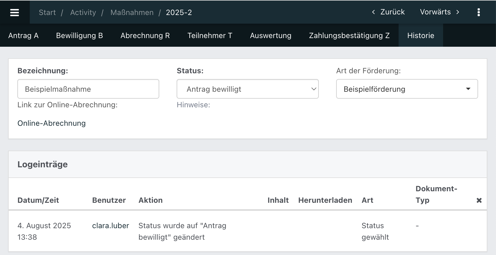Sort by Datum/Zeit column header
This screenshot has width=496, height=255.
(x=38, y=200)
